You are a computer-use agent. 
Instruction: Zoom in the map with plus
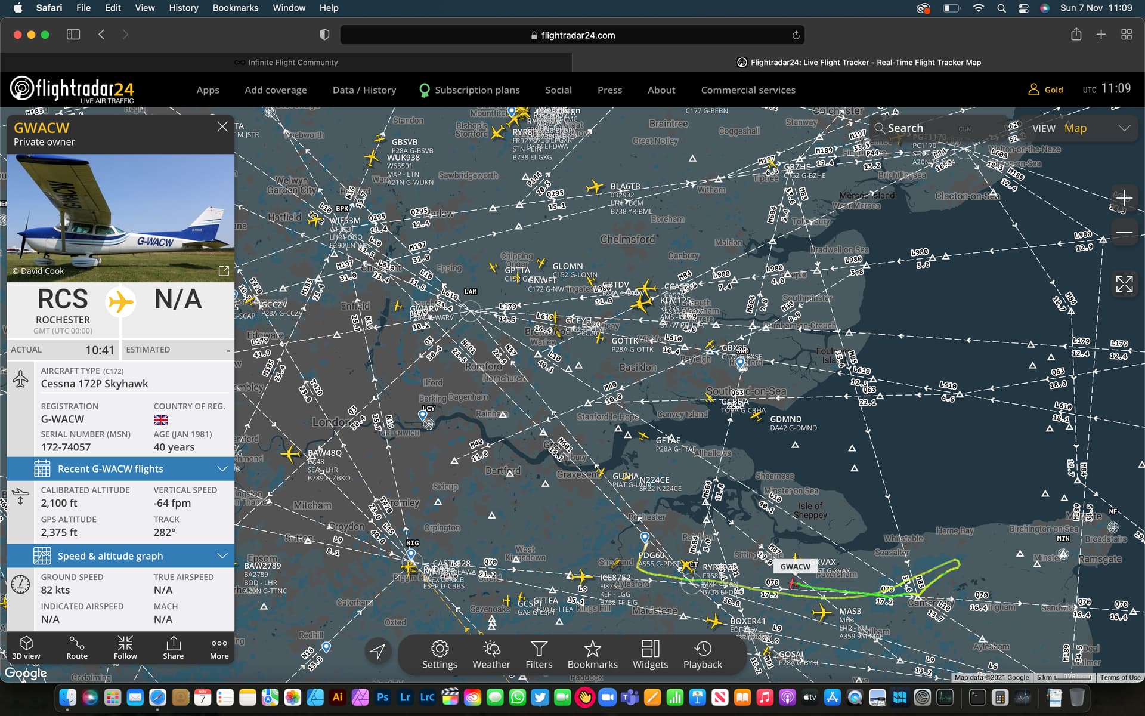(1124, 198)
